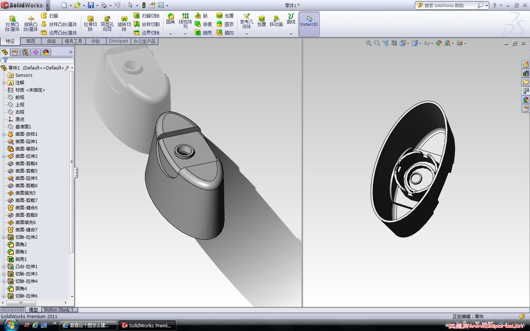
Task: Choose the 拔模 draft tool
Action: [x=203, y=24]
